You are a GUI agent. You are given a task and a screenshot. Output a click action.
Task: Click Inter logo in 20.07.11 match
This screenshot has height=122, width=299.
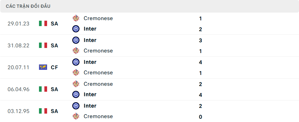point(76,62)
